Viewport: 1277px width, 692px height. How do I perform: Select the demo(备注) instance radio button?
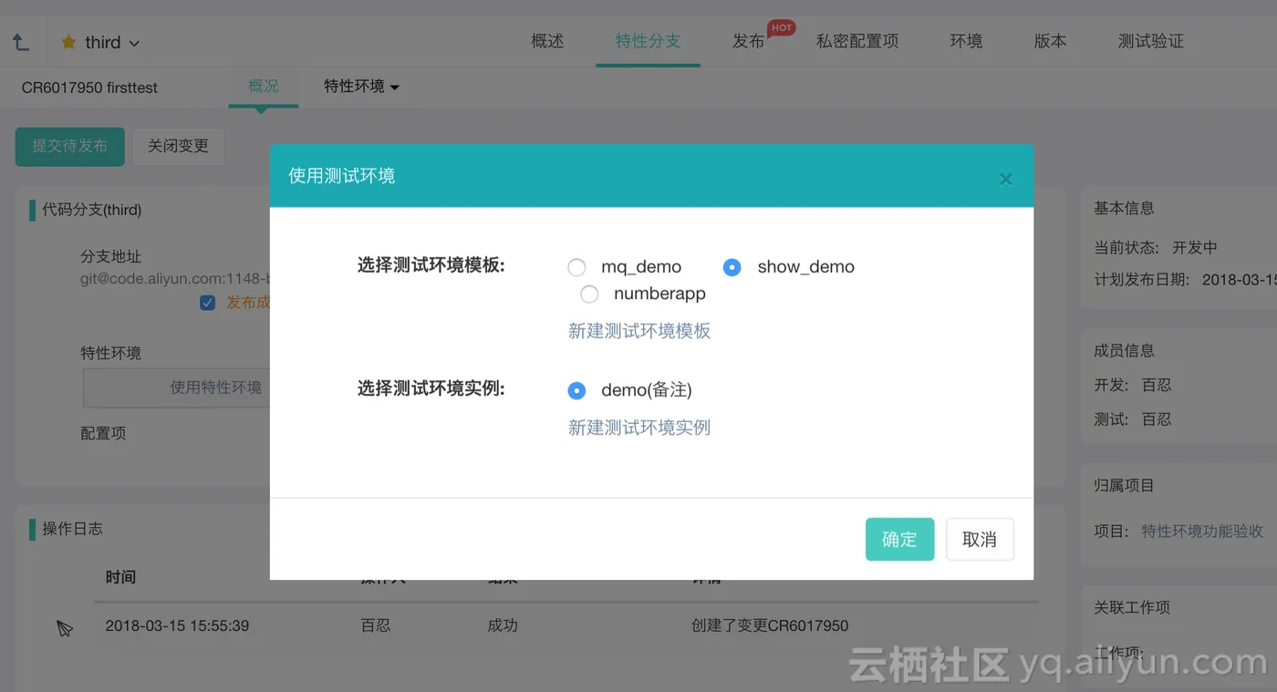576,390
